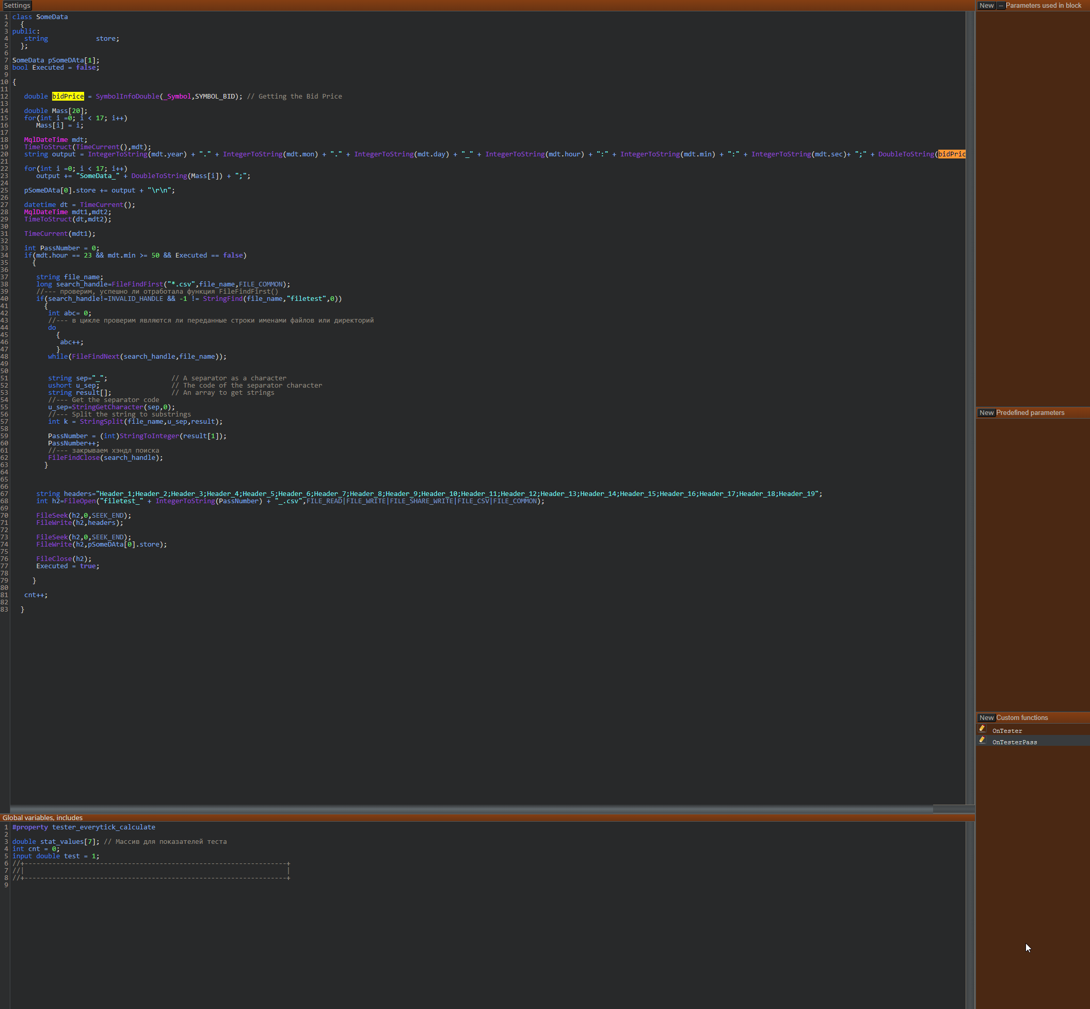The height and width of the screenshot is (1009, 1090).
Task: Click the "if(mdt.hour == 23" condition line
Action: 135,255
